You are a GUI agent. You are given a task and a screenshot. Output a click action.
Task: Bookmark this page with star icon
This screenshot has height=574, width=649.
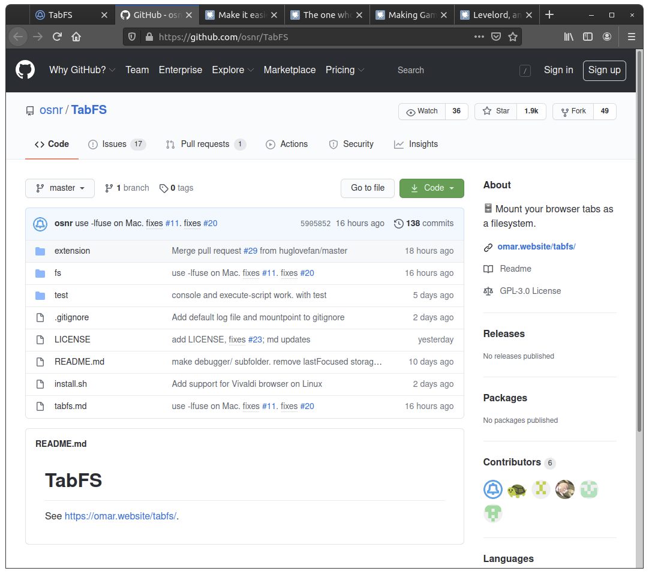point(513,37)
